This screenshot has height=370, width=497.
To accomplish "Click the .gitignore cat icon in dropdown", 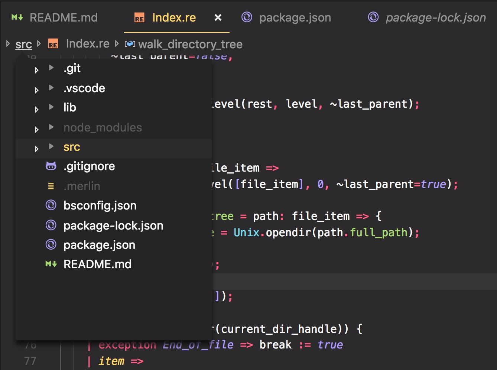I will (x=51, y=166).
